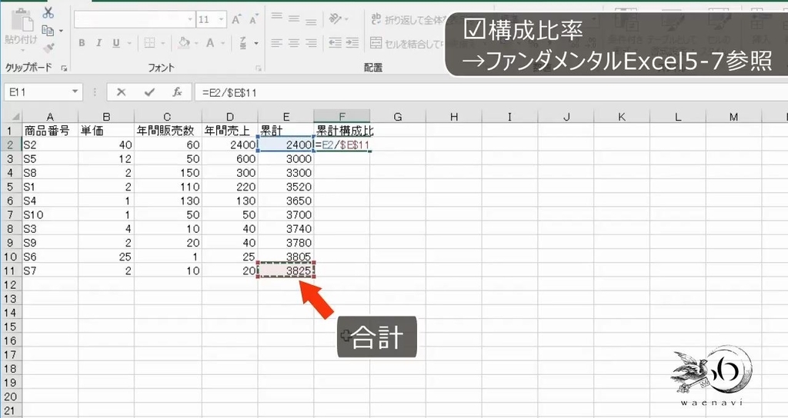Select column header A
788x418 pixels.
pos(50,117)
